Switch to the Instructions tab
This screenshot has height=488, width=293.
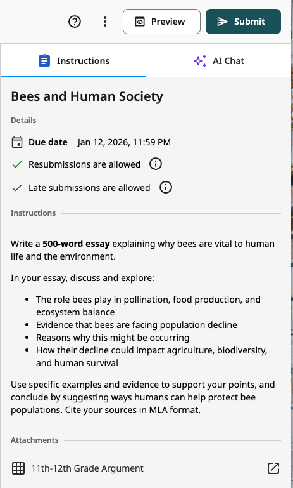(x=73, y=61)
